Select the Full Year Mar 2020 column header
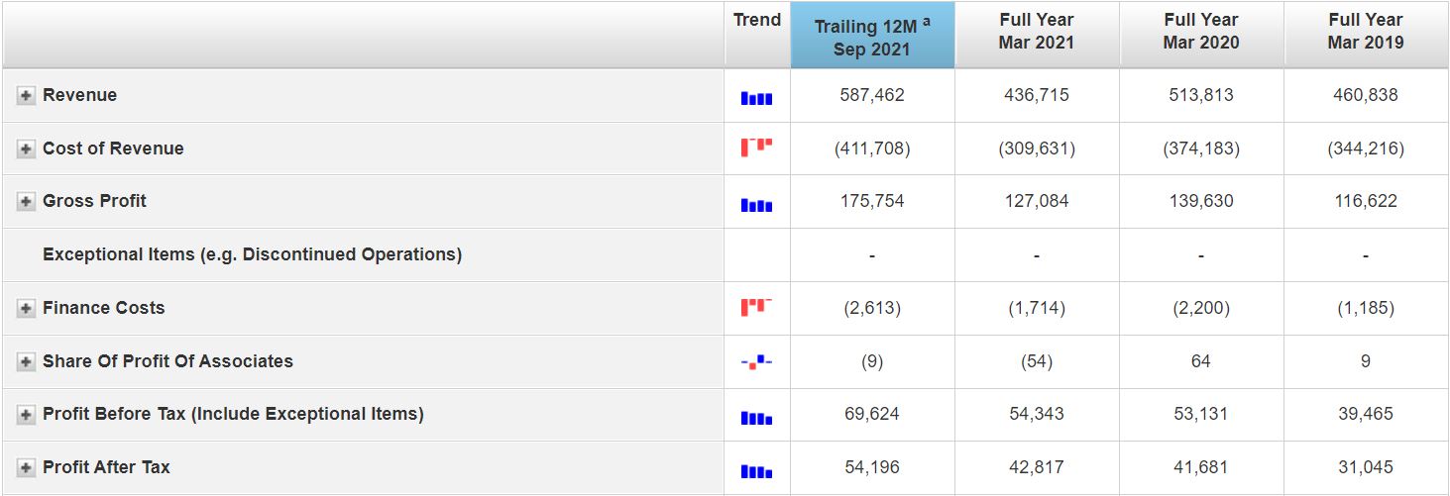Viewport: 1450px width, 496px height. coord(1201,32)
